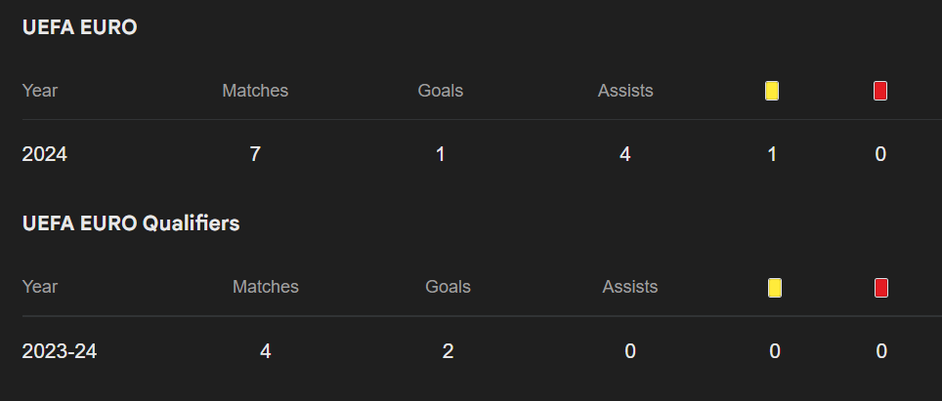Image resolution: width=942 pixels, height=401 pixels.
Task: Select the 2023-24 row year cell
Action: click(x=60, y=351)
